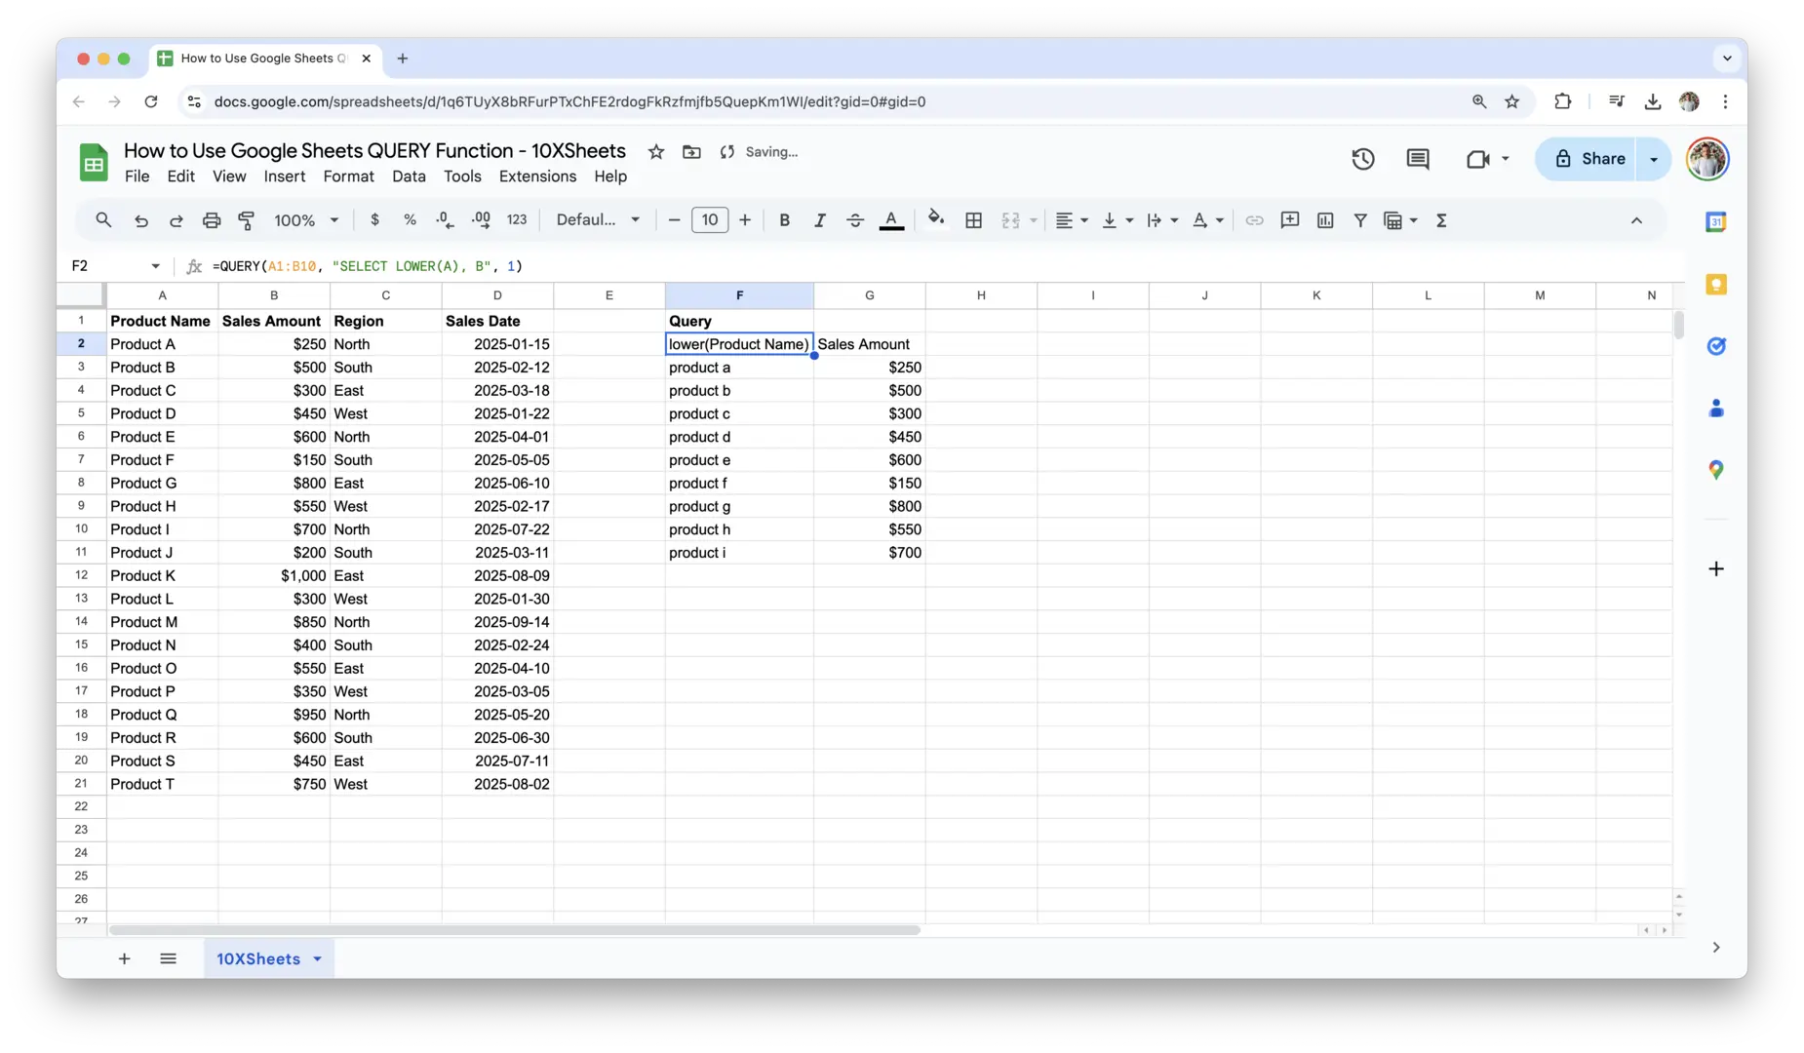Open the Default font dropdown
Image resolution: width=1804 pixels, height=1053 pixels.
pyautogui.click(x=598, y=220)
